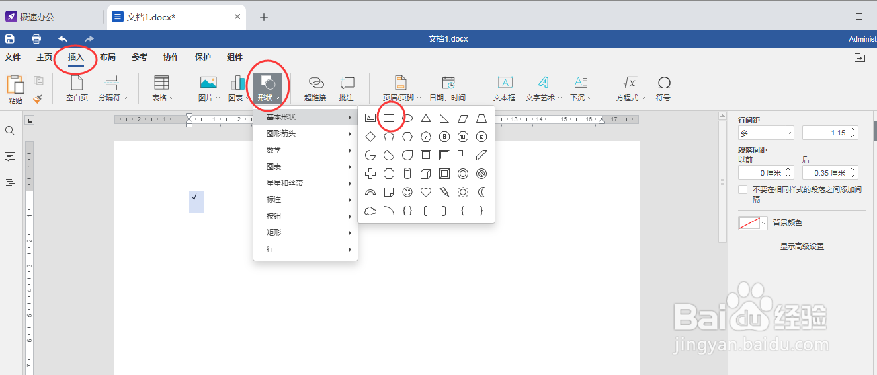Screen dimensions: 877x375
Task: Toggle no spacing between same-style paragraphs checkbox
Action: pos(743,189)
